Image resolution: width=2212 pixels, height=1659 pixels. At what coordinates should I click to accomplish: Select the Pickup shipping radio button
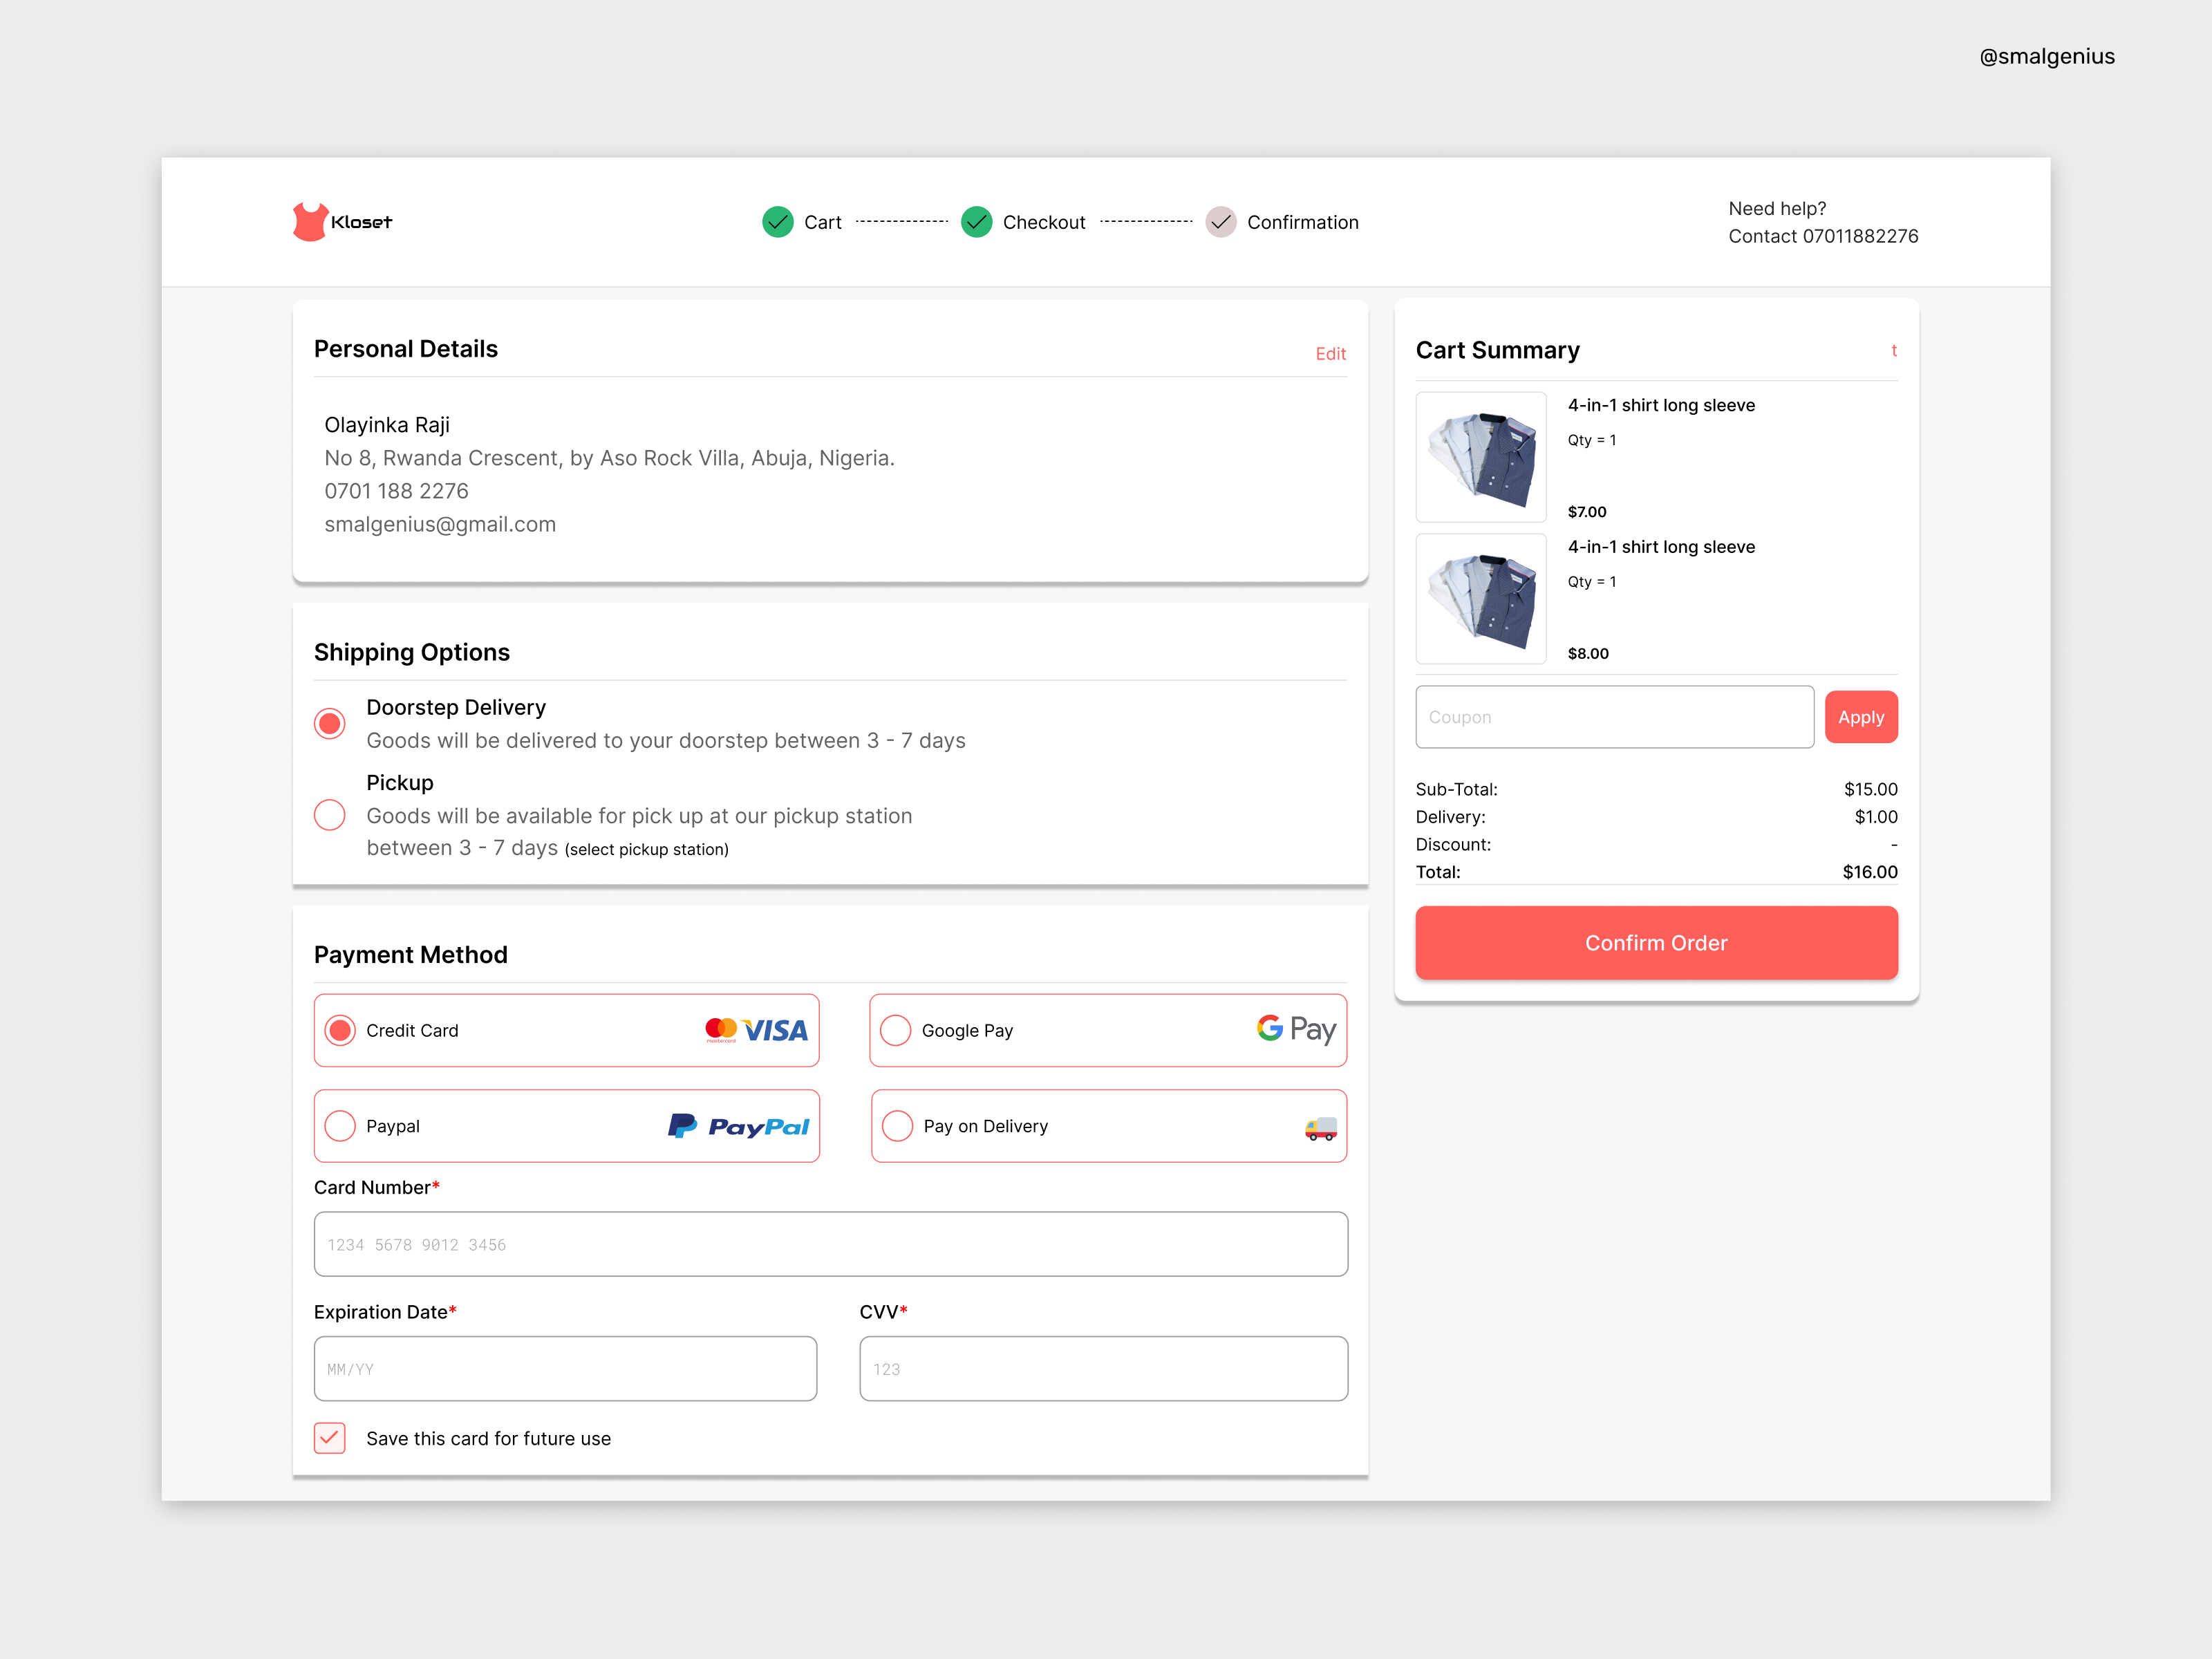[x=330, y=815]
